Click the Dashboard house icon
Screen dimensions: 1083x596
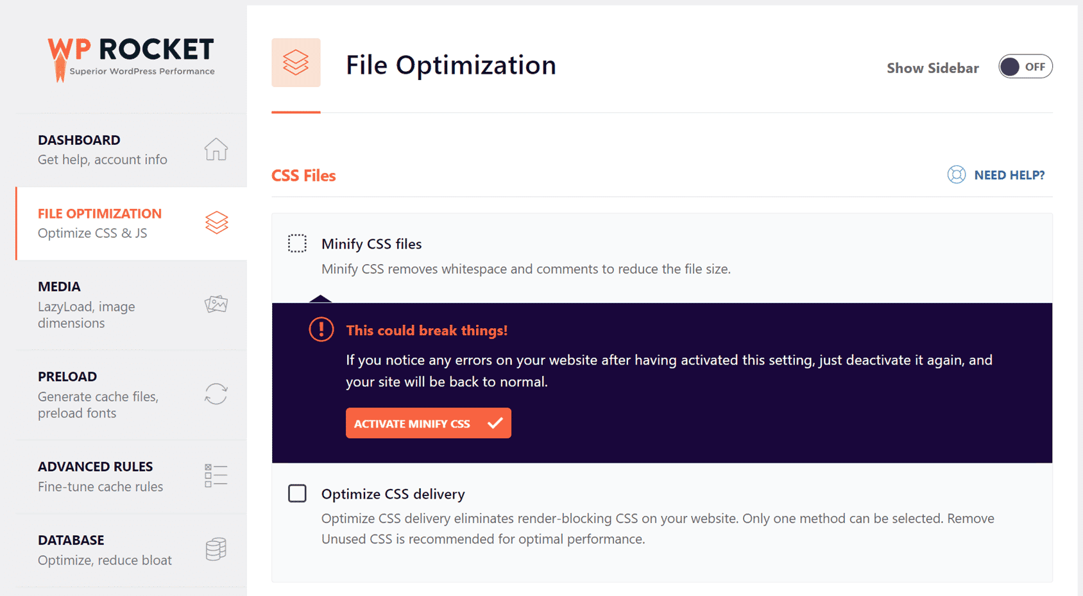[216, 149]
